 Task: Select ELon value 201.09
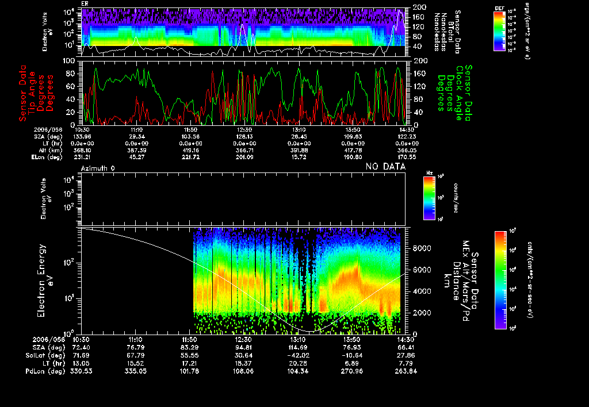click(x=244, y=158)
